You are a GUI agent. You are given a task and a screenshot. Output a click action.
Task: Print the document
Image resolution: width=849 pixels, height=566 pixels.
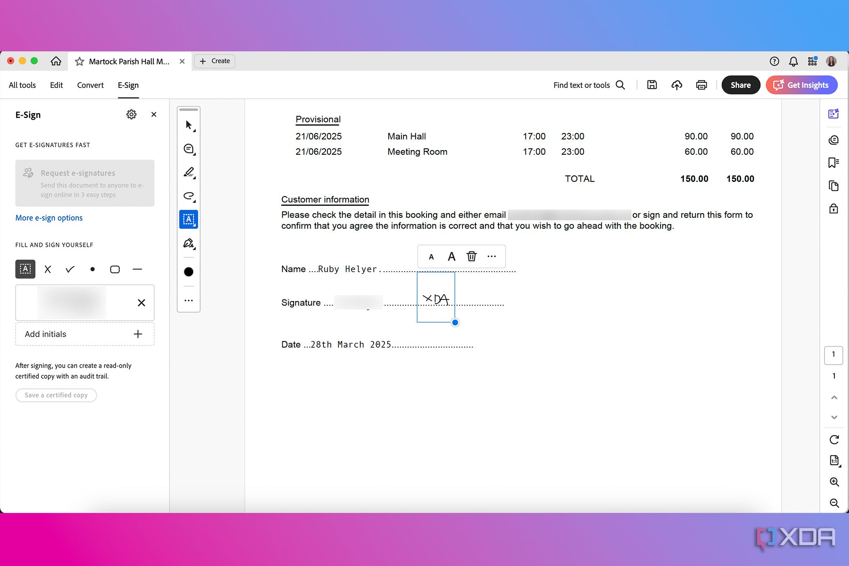(x=701, y=85)
